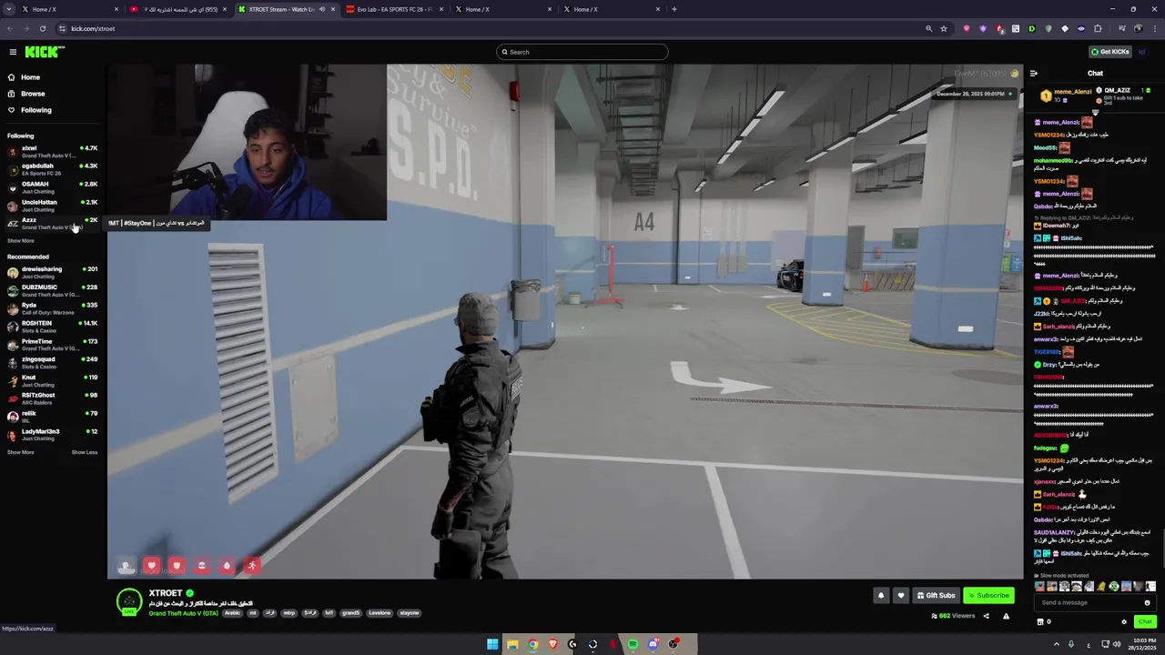Image resolution: width=1165 pixels, height=655 pixels.
Task: Open recommended channel LadyMari3n3
Action: pyautogui.click(x=52, y=435)
